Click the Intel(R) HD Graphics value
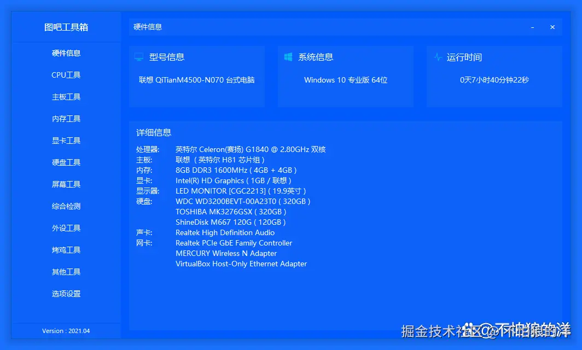The width and height of the screenshot is (582, 350). coord(234,180)
